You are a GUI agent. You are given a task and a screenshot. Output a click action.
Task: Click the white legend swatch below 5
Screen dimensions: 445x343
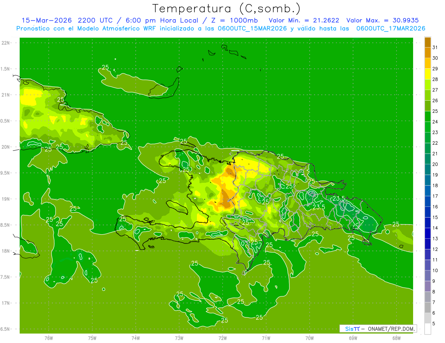point(428,329)
